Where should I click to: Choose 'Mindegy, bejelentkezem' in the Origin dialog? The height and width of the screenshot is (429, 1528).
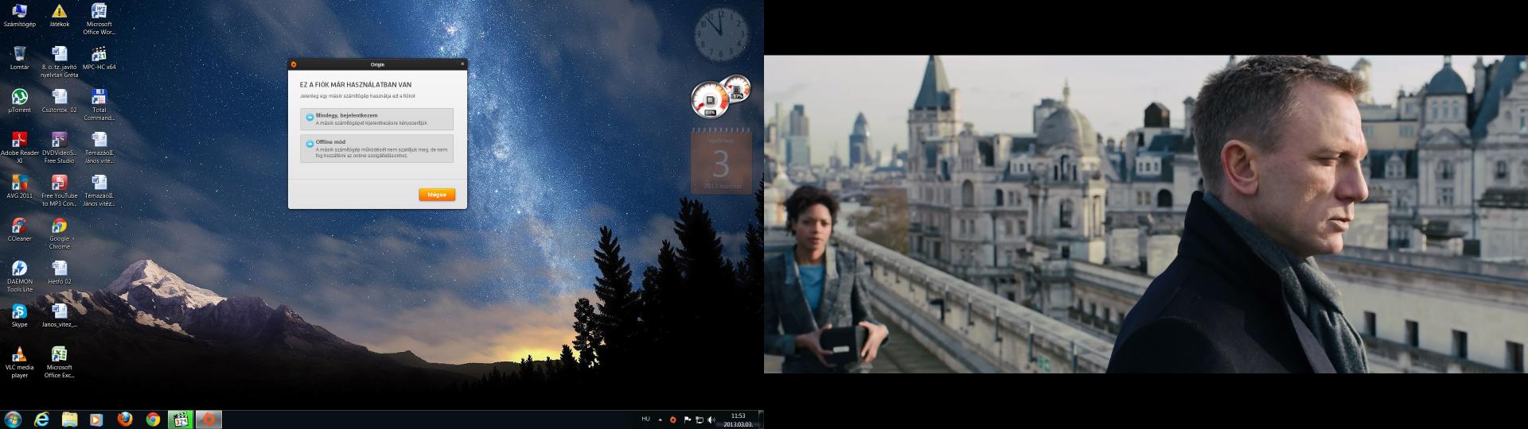pyautogui.click(x=376, y=119)
